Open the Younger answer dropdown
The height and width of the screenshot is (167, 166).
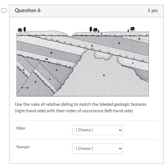click(x=97, y=148)
